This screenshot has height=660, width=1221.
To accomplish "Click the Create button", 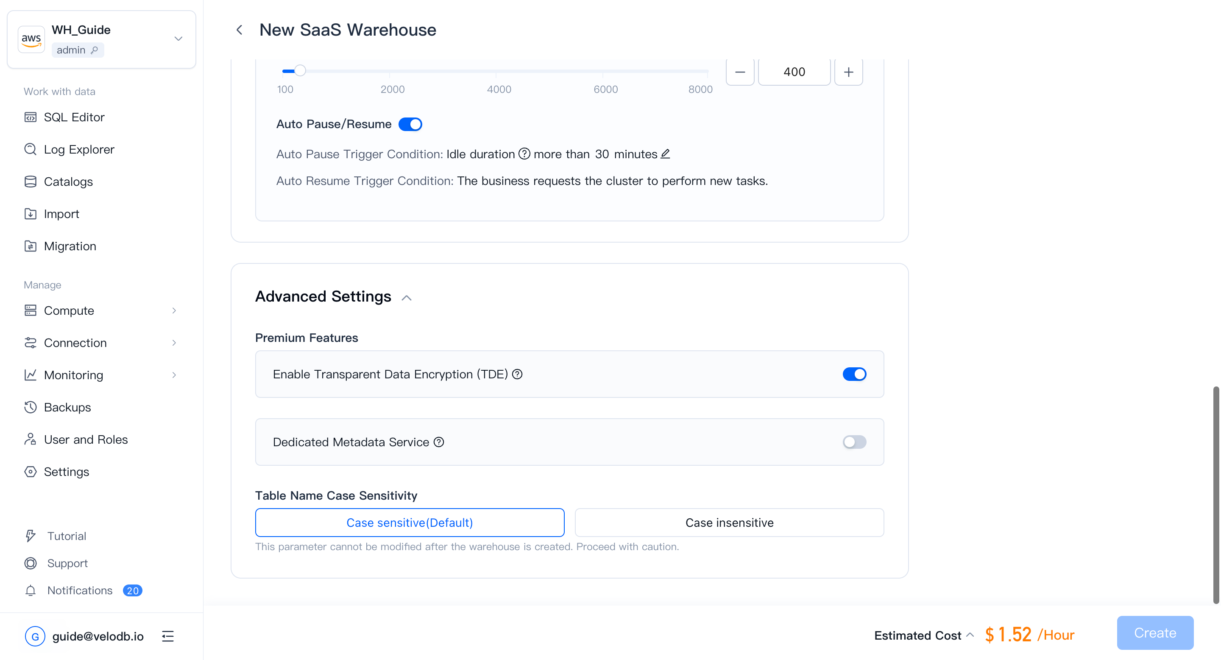I will pyautogui.click(x=1154, y=632).
